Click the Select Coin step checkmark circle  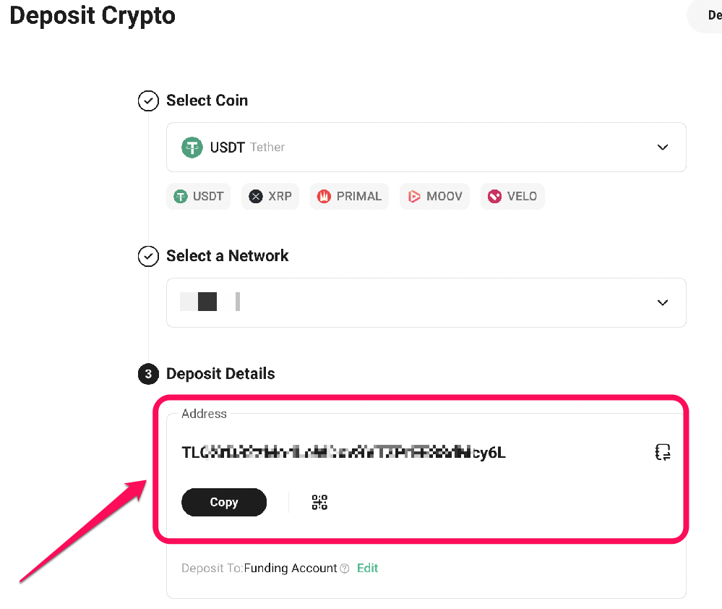coord(148,101)
